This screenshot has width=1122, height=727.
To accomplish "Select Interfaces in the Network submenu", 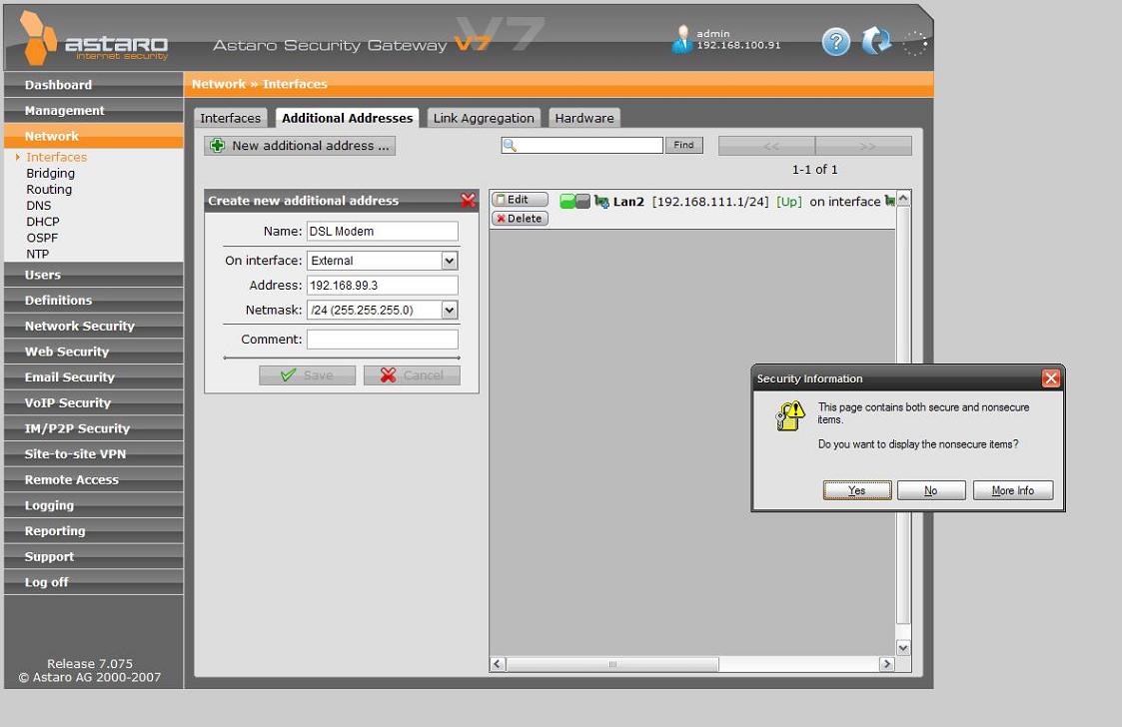I will click(x=57, y=157).
